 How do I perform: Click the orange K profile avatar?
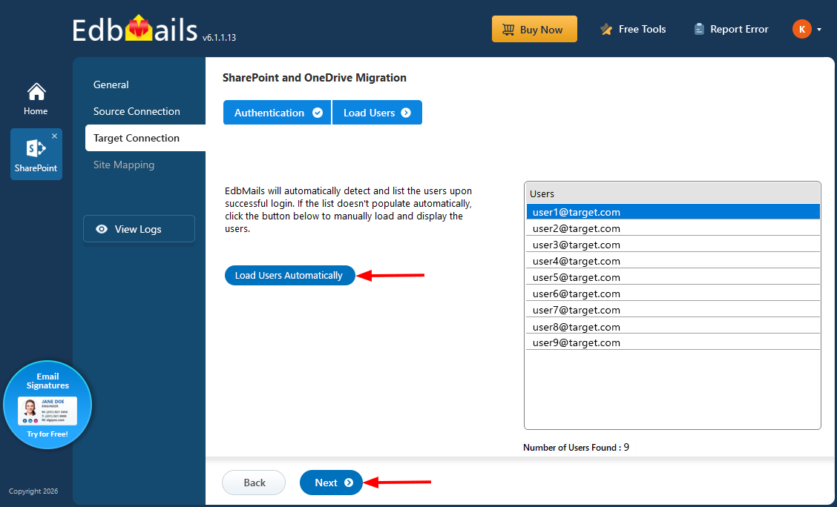[x=802, y=30]
